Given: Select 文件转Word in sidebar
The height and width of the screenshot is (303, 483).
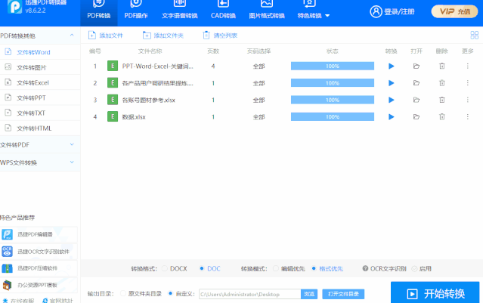Looking at the screenshot, I should point(40,52).
